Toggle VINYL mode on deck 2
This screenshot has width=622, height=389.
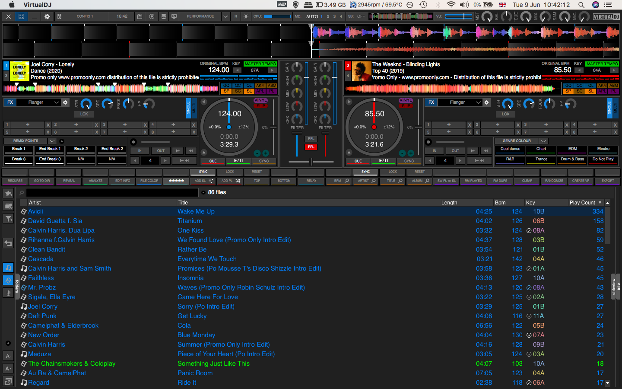406,100
